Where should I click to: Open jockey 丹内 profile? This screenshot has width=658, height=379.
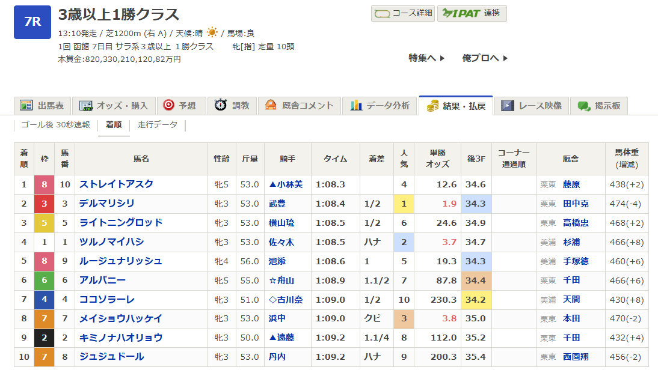[x=277, y=357]
